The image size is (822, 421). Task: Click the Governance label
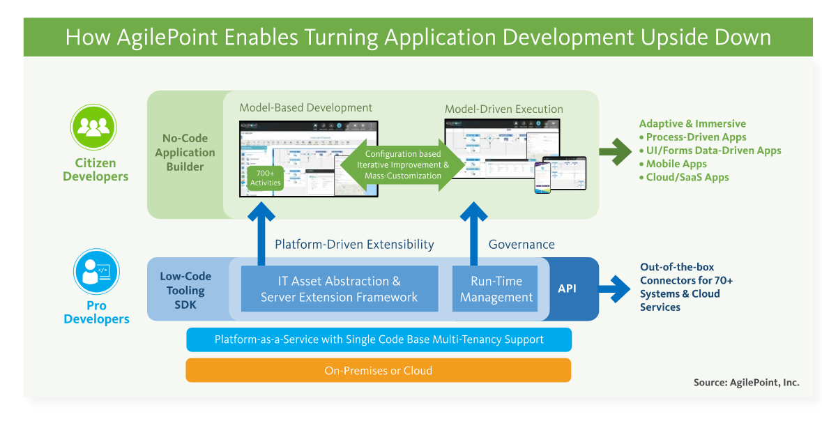click(522, 245)
